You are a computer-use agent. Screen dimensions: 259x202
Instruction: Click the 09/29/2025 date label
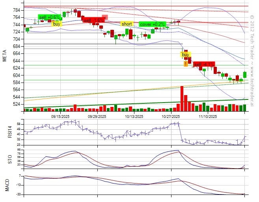click(x=97, y=116)
